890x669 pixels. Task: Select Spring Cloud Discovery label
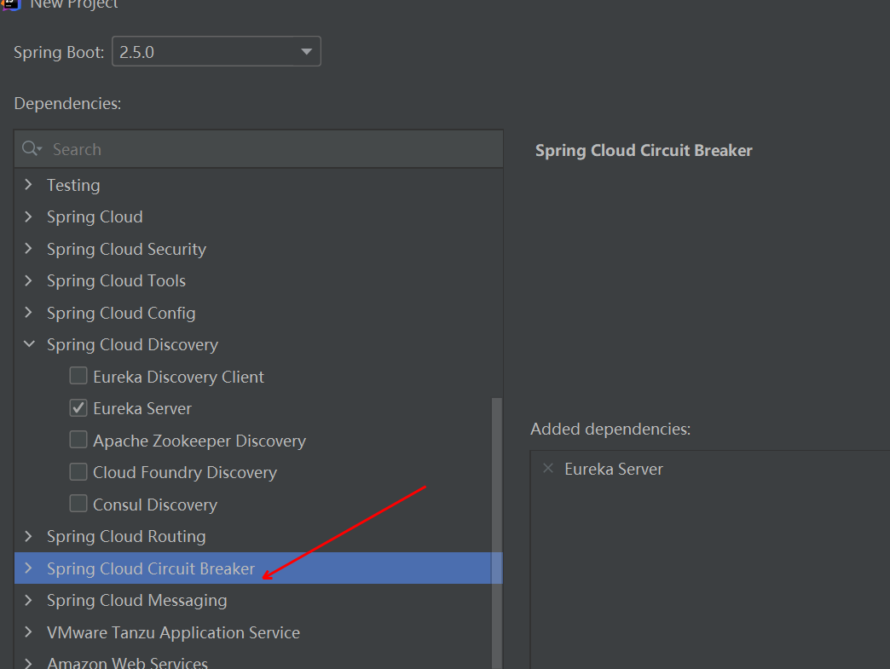(x=132, y=345)
